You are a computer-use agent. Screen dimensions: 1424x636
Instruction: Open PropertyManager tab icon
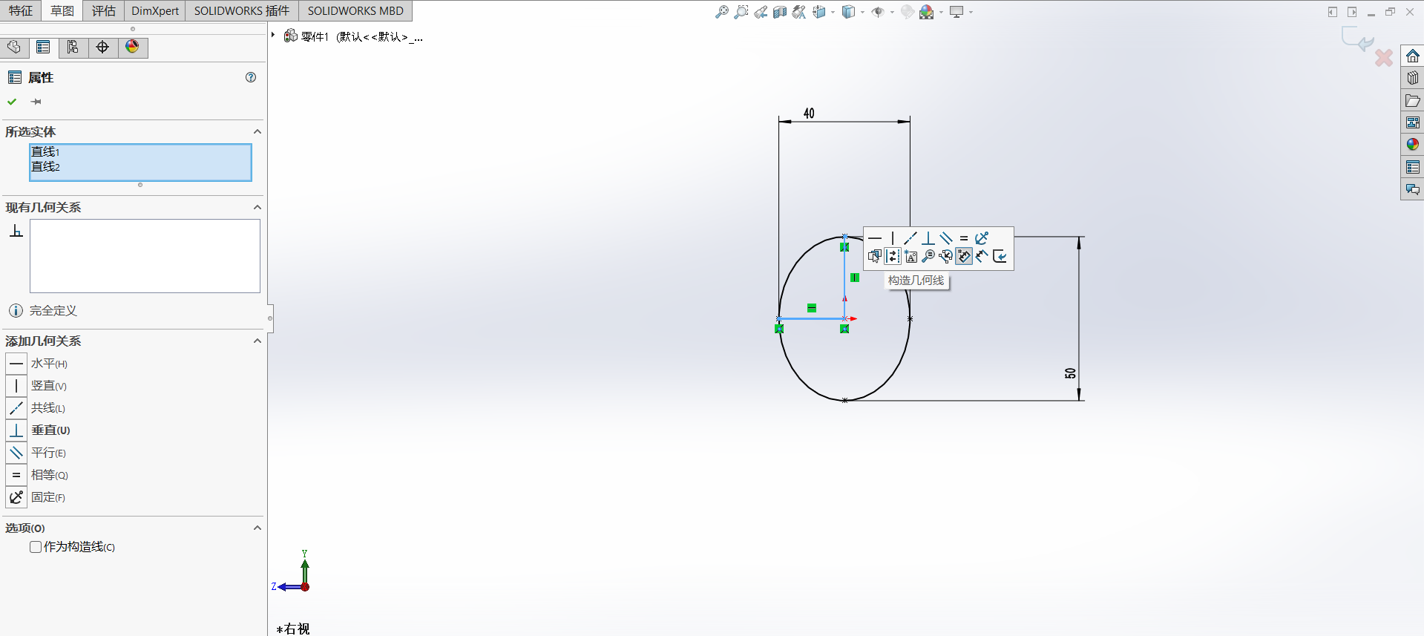click(x=43, y=47)
